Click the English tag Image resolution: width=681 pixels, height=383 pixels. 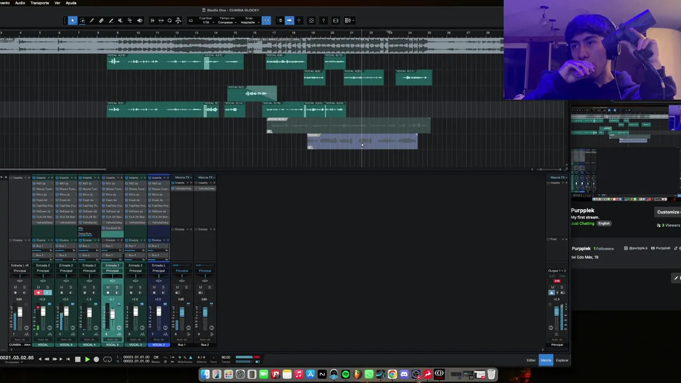coord(604,223)
